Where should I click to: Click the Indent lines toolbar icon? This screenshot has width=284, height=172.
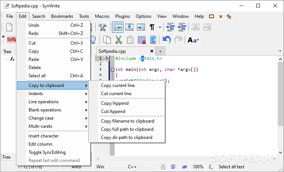[x=170, y=27]
